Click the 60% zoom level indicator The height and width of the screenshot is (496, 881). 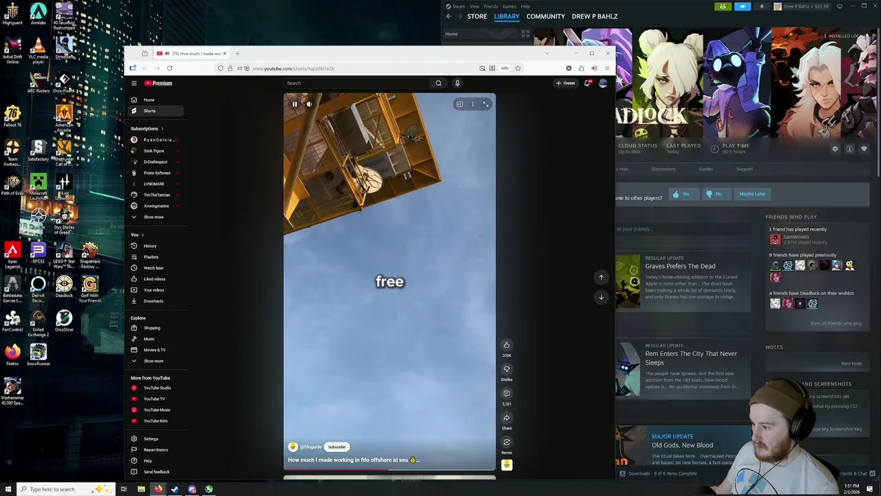505,68
